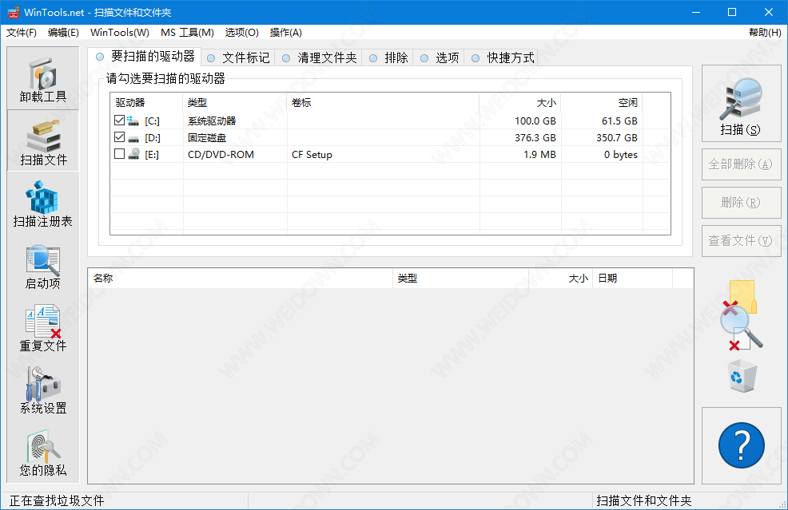Open the 文件(F) menu
The height and width of the screenshot is (510, 788).
(21, 33)
